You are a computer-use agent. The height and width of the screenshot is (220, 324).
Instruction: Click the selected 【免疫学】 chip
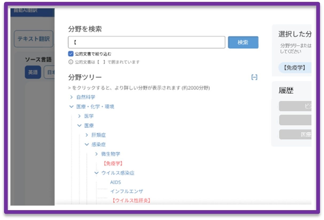295,68
